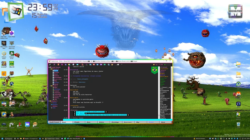Screen dimensions: 250x140
Task: Click Peter_Schlemihl nickname in chat
Action: [83, 79]
